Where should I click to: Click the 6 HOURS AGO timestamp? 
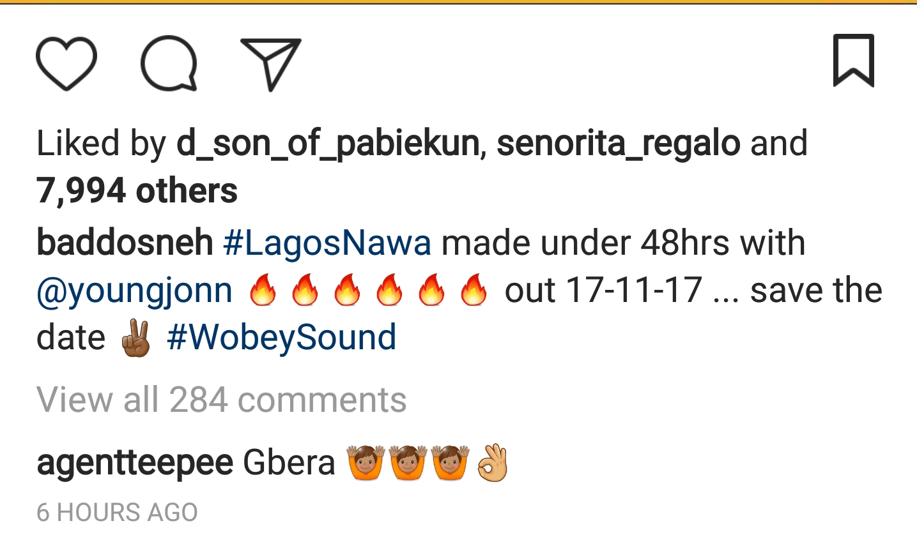[117, 513]
